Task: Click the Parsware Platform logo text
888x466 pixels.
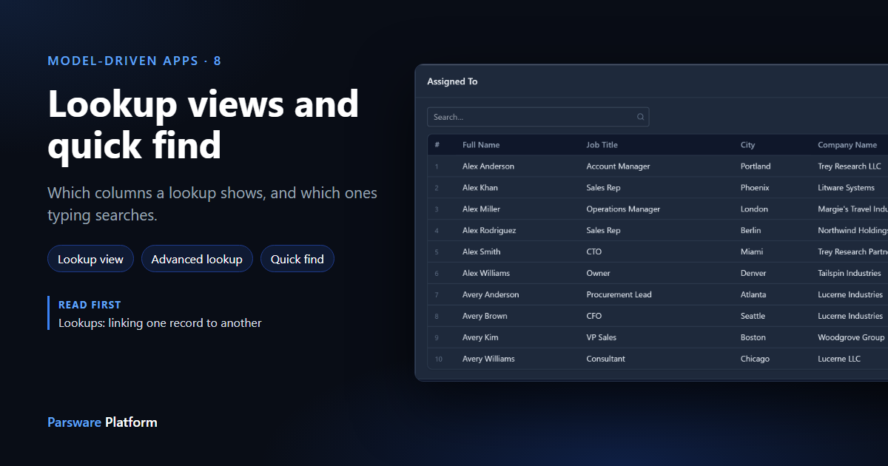Action: coord(102,422)
